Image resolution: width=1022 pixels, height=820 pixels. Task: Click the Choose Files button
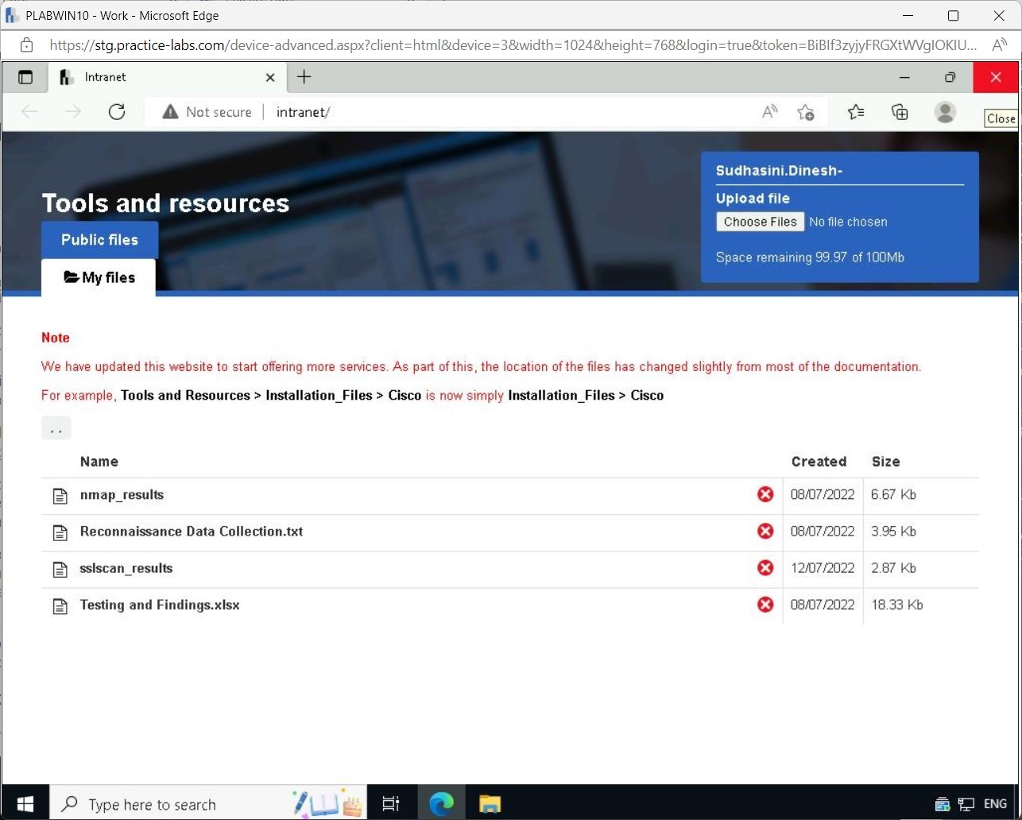(760, 222)
